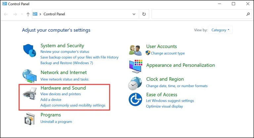Maximize the Control Panel window

click(x=233, y=4)
